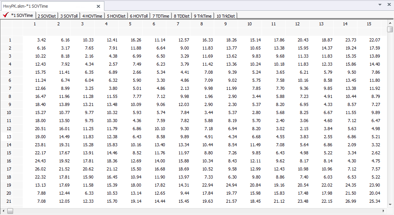The width and height of the screenshot is (394, 215).
Task: Switch to the 10 TrkDist tab
Action: pos(226,16)
